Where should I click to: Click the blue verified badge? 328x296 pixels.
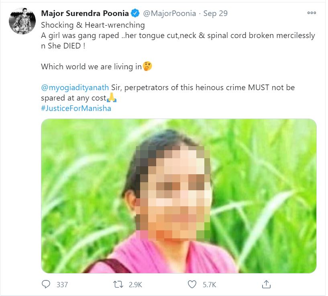[x=135, y=13]
